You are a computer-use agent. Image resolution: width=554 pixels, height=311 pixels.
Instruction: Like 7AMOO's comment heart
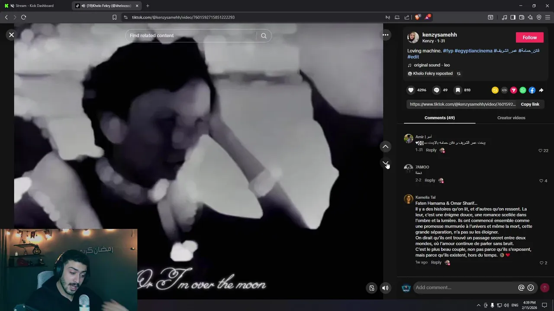(x=541, y=181)
